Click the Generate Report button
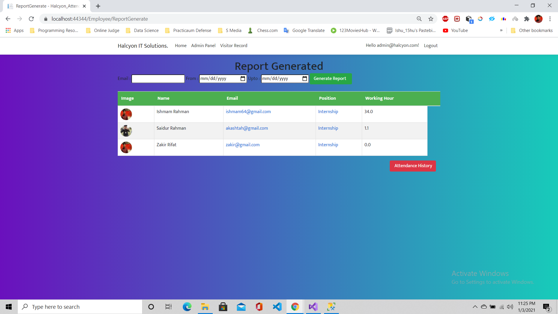 pos(330,78)
